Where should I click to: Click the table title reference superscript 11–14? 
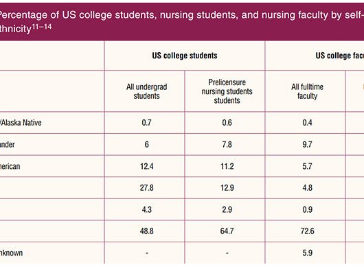[x=42, y=27]
